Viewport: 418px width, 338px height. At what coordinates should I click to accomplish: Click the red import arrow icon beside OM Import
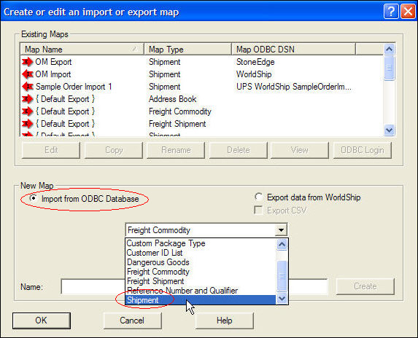(28, 74)
